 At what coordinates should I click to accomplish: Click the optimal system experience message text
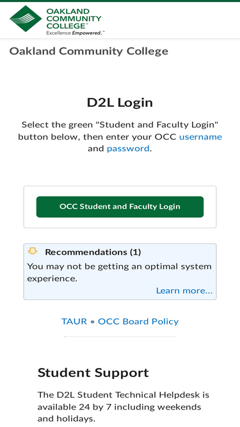[x=119, y=272]
